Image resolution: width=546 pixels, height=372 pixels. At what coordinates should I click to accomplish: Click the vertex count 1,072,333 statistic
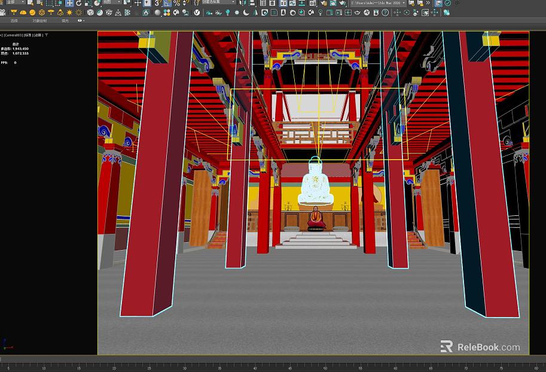pos(20,53)
